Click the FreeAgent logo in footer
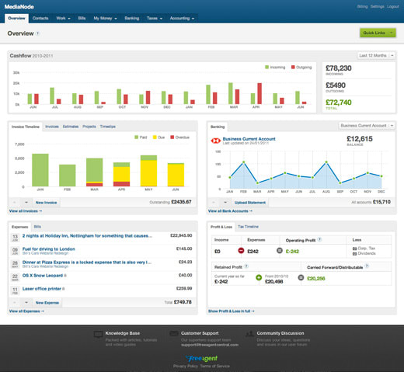Image resolution: width=404 pixels, height=372 pixels. 201,358
